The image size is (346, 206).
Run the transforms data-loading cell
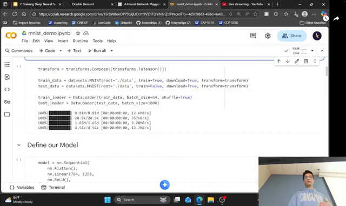click(x=19, y=67)
